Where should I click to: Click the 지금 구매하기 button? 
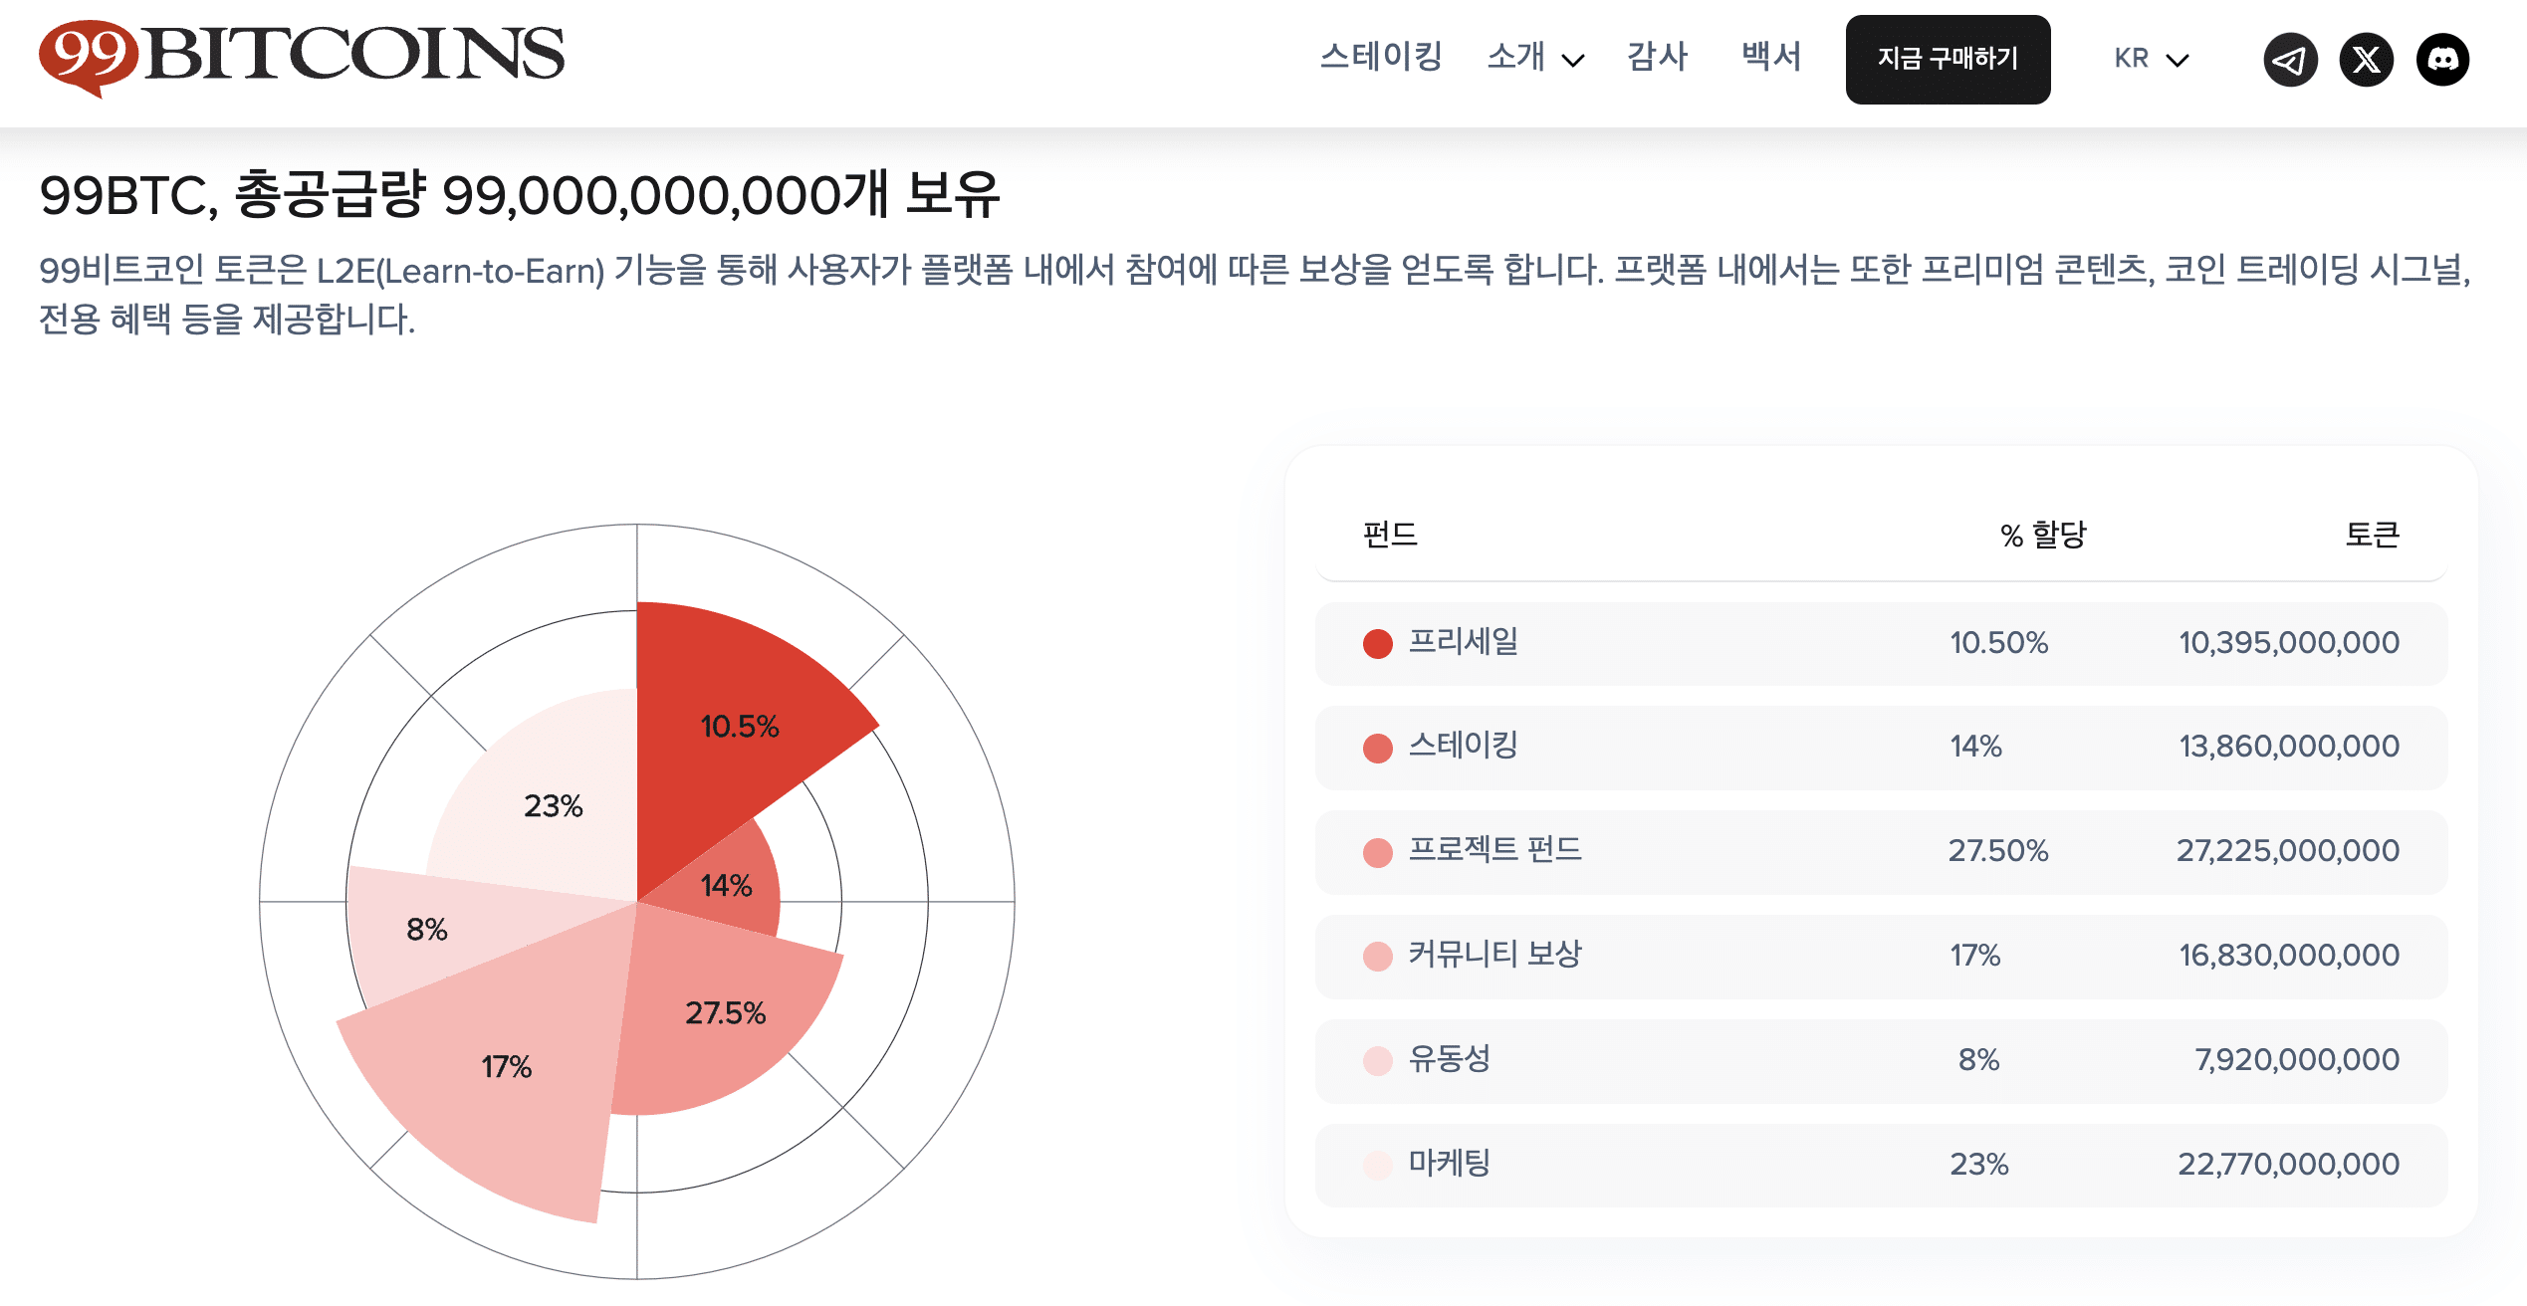(1948, 59)
